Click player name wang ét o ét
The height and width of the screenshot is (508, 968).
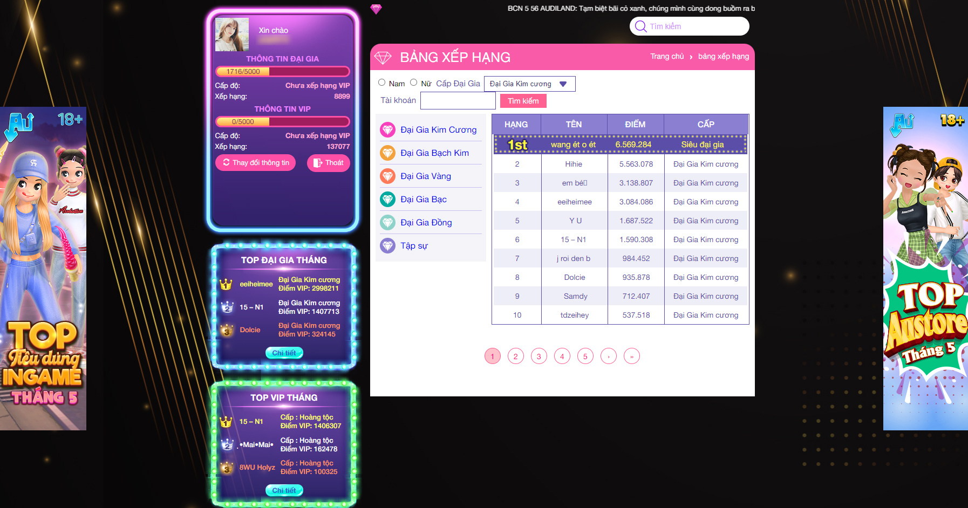coord(573,145)
